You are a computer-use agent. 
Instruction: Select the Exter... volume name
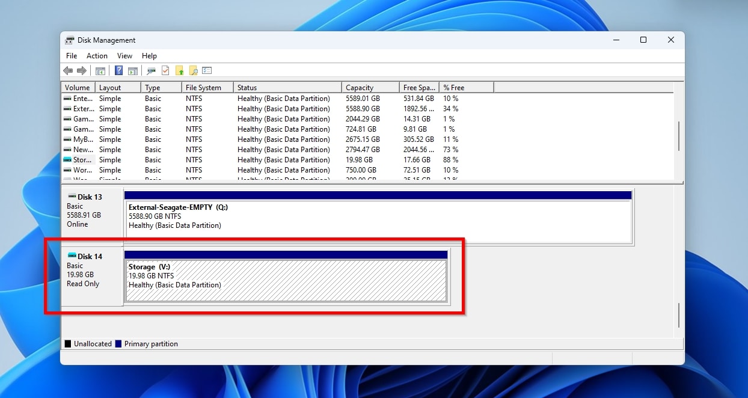(x=84, y=109)
